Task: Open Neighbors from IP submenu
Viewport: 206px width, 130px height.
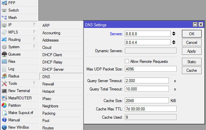Action: [61, 106]
